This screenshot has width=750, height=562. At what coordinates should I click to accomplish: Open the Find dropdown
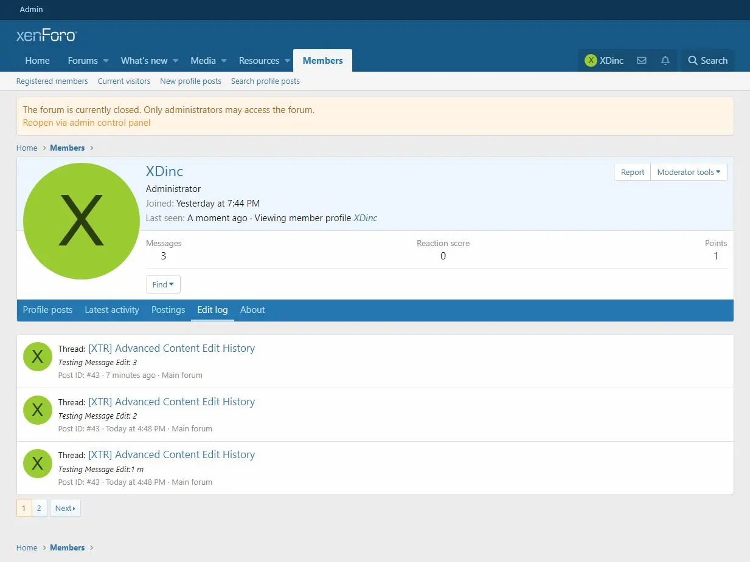163,284
